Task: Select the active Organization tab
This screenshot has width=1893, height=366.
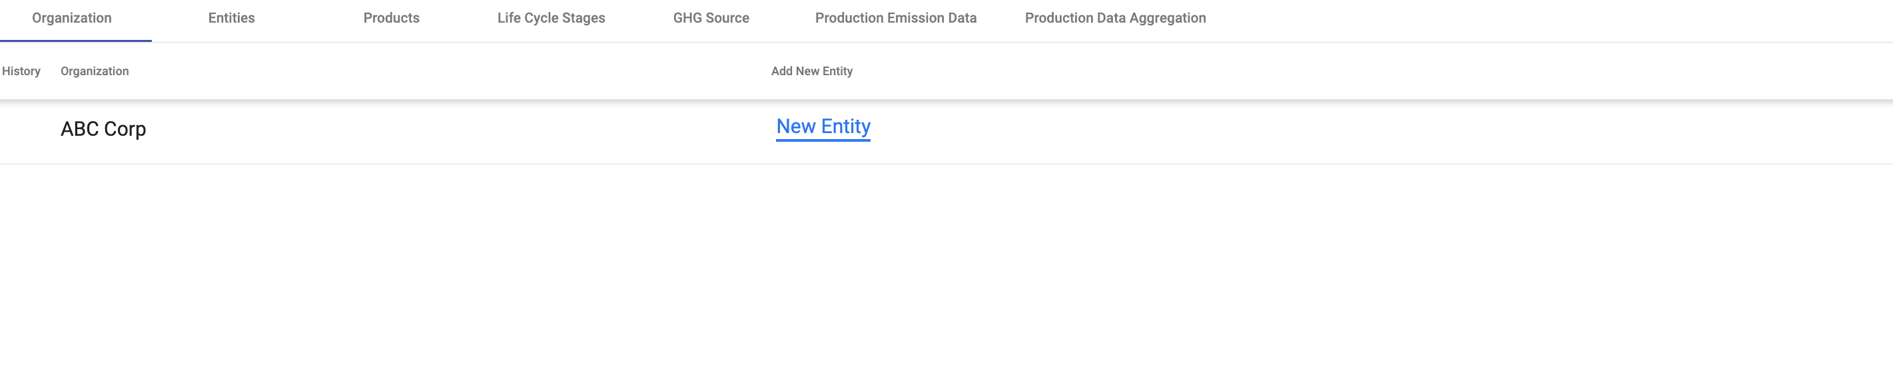Action: pyautogui.click(x=72, y=19)
